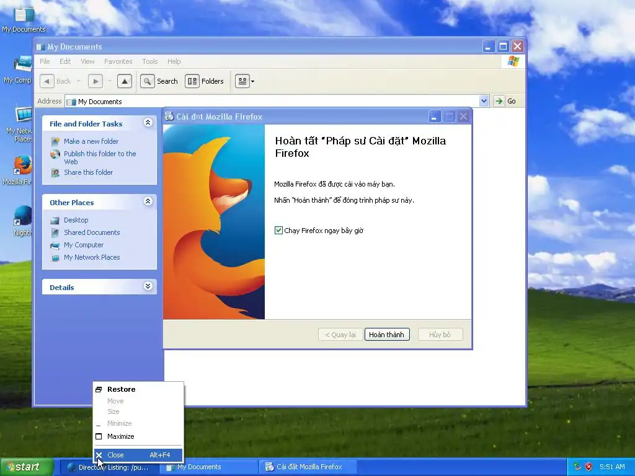Click the Go button beside address
The width and height of the screenshot is (635, 476).
click(x=505, y=101)
